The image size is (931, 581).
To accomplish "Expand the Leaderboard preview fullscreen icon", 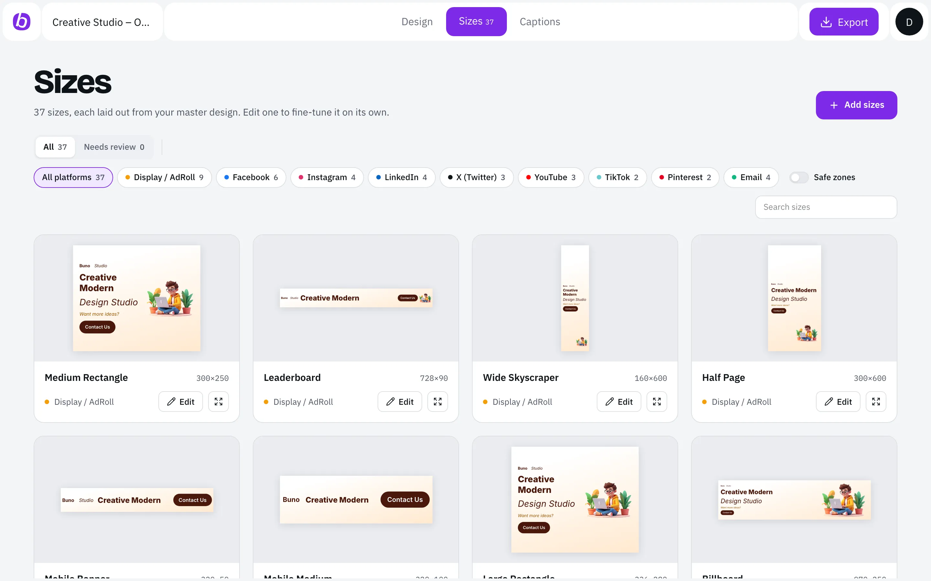I will click(438, 402).
